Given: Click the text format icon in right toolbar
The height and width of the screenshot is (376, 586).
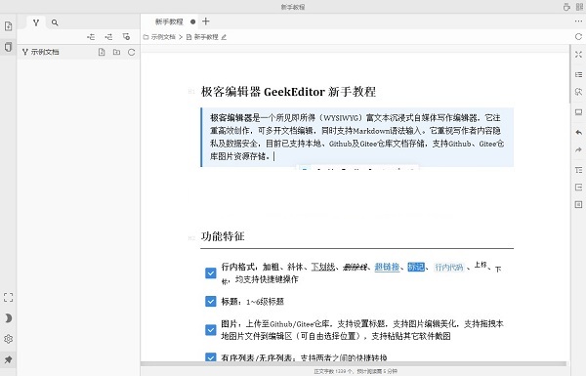Looking at the screenshot, I should 578,170.
